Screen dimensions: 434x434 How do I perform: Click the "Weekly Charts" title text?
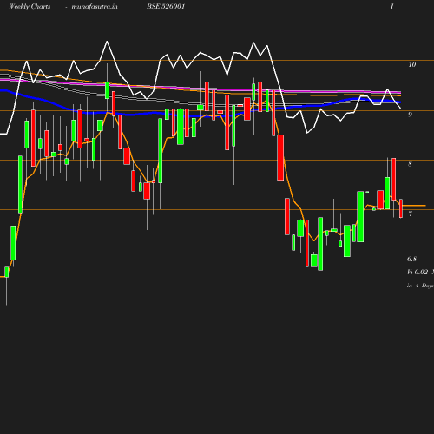click(x=30, y=6)
